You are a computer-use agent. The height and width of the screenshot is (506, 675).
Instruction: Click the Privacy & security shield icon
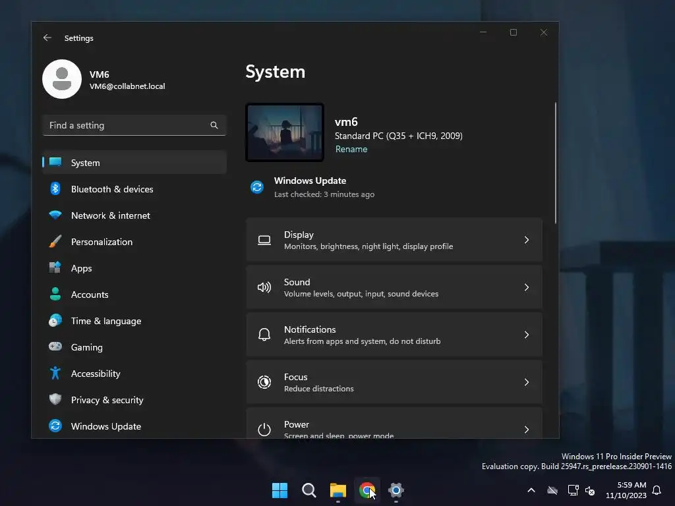(55, 399)
